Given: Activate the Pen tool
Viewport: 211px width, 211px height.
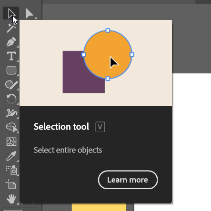Looking at the screenshot, I should point(11,42).
